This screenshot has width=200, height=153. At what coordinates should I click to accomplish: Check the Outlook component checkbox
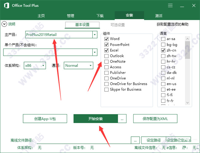coord(106,56)
